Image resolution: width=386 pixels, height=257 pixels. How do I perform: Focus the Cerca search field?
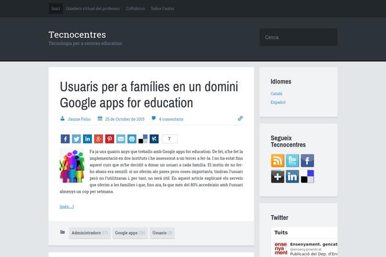click(299, 37)
